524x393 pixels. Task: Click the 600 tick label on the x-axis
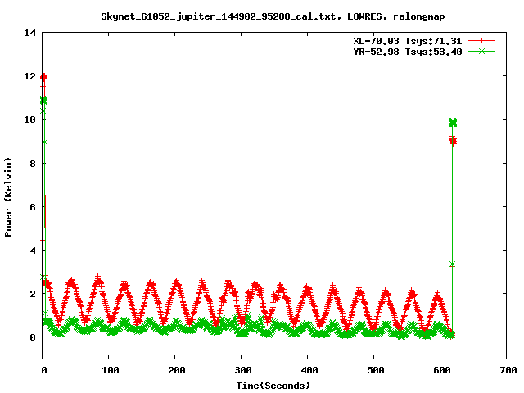pos(440,370)
